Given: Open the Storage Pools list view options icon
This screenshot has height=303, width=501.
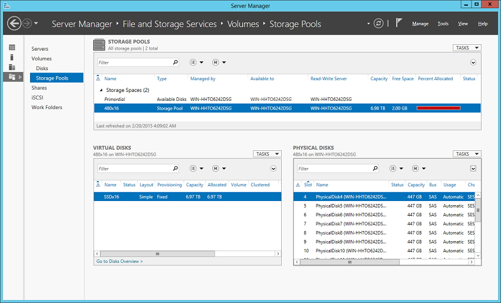Looking at the screenshot, I should pyautogui.click(x=193, y=62).
